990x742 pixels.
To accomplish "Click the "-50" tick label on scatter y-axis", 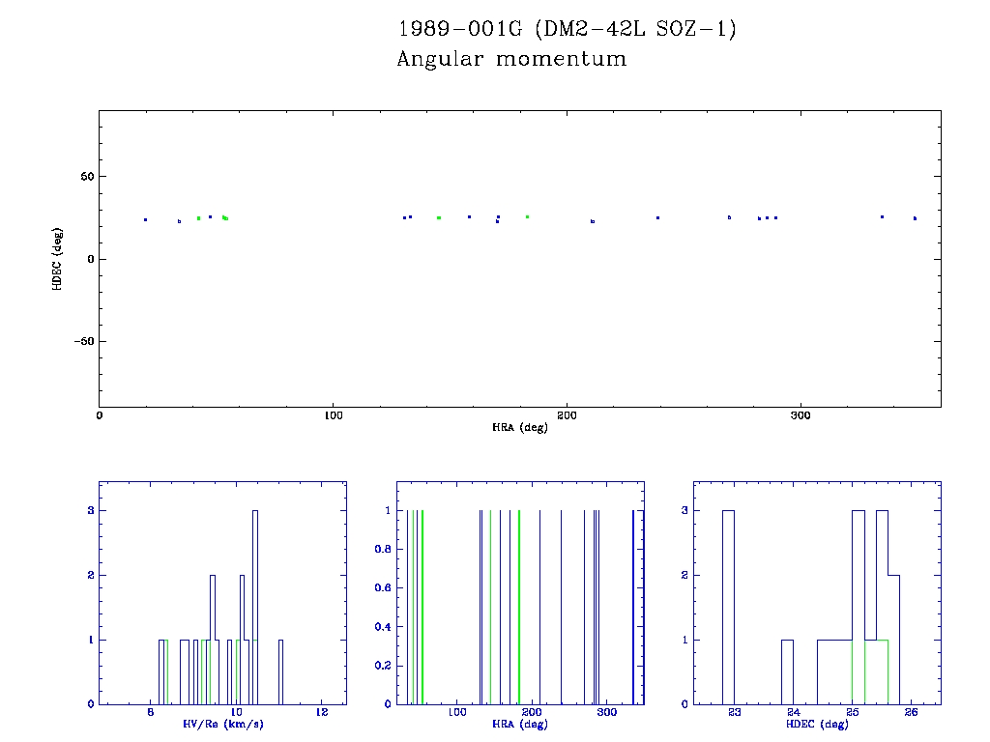I will click(80, 341).
